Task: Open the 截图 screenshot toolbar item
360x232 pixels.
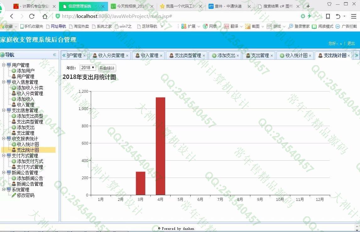Action: click(255, 26)
